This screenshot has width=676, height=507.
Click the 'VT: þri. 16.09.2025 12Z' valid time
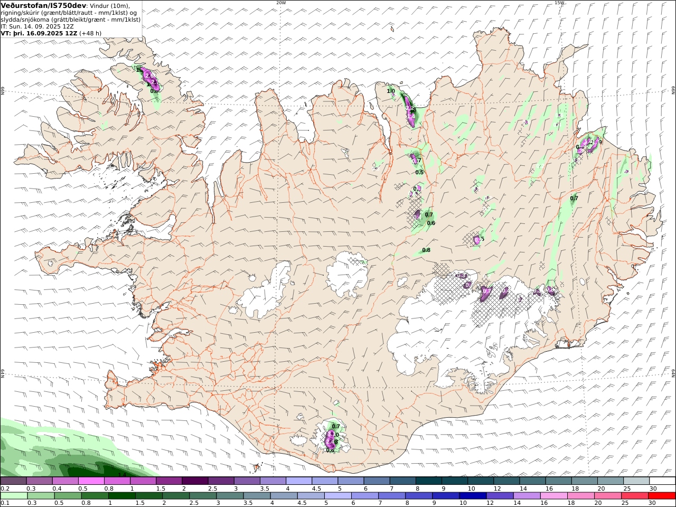pyautogui.click(x=39, y=33)
